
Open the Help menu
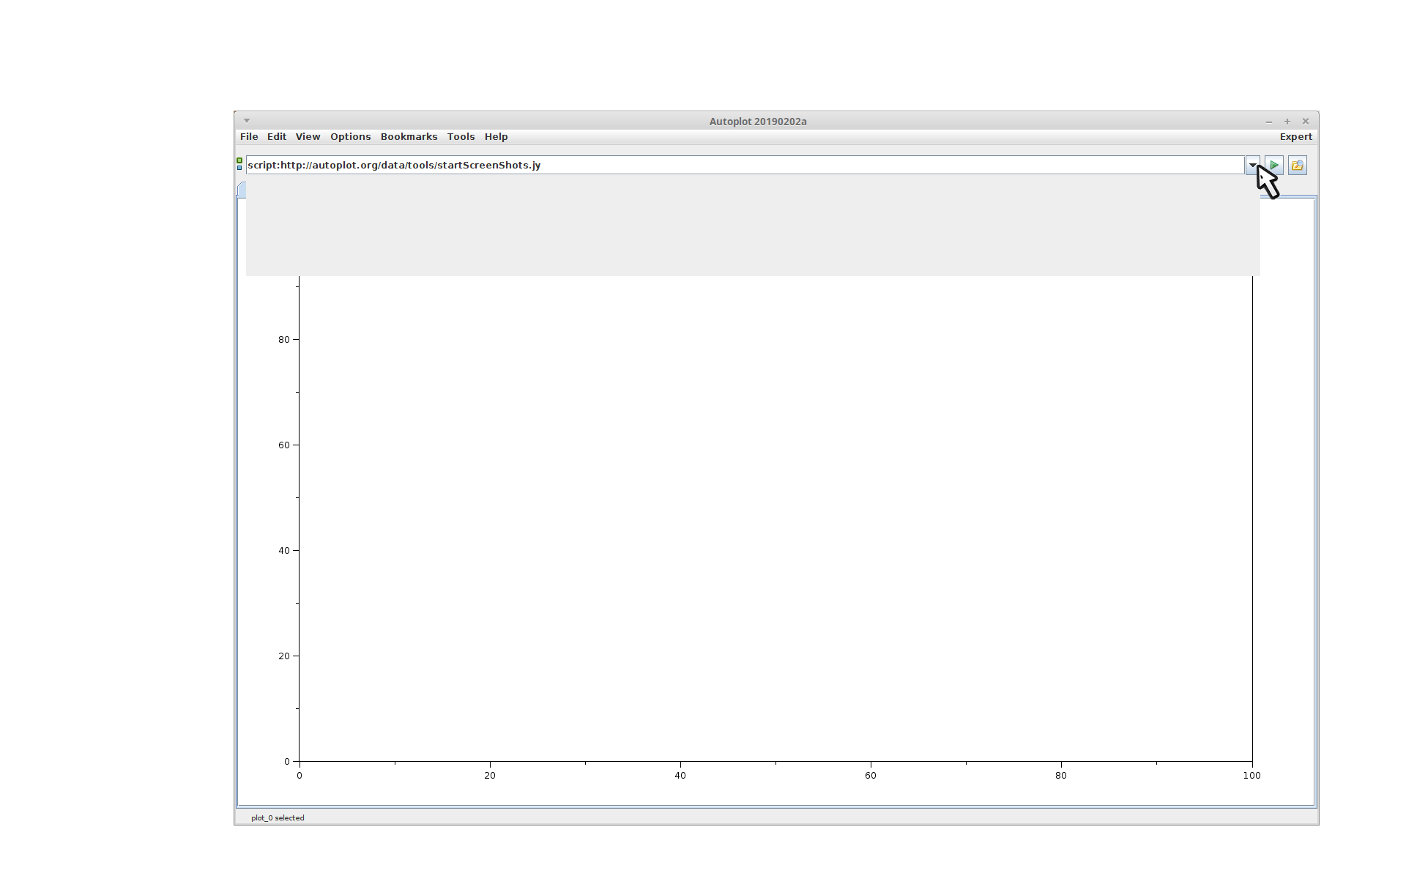point(496,137)
